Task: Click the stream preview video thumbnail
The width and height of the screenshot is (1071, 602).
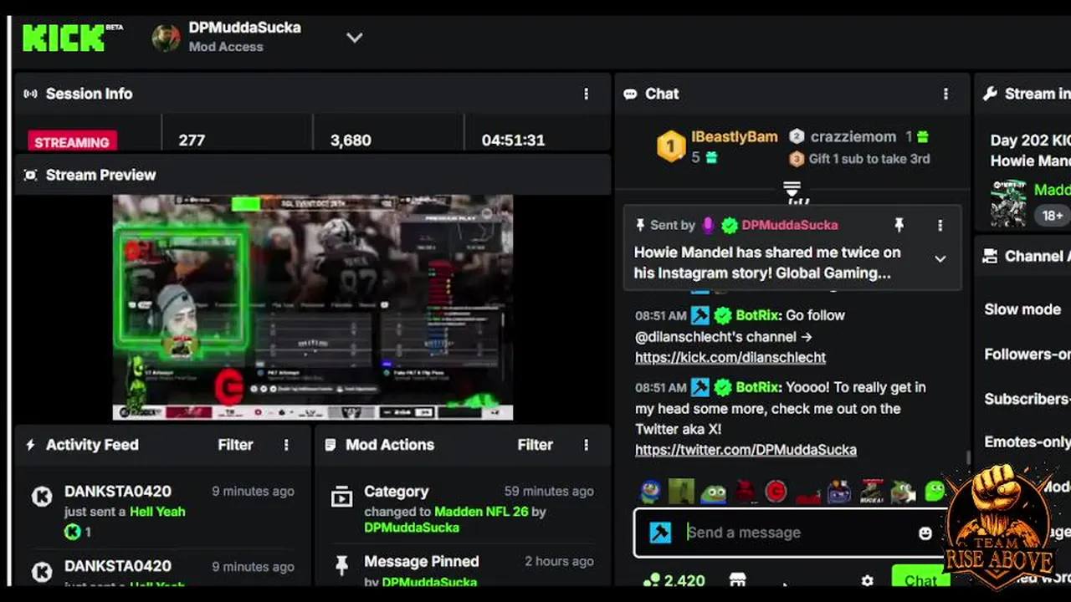Action: pos(313,308)
